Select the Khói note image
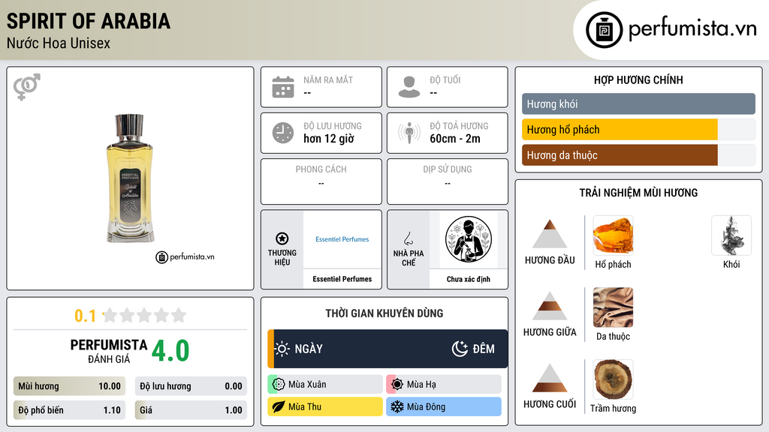This screenshot has height=432, width=769. pos(731,235)
